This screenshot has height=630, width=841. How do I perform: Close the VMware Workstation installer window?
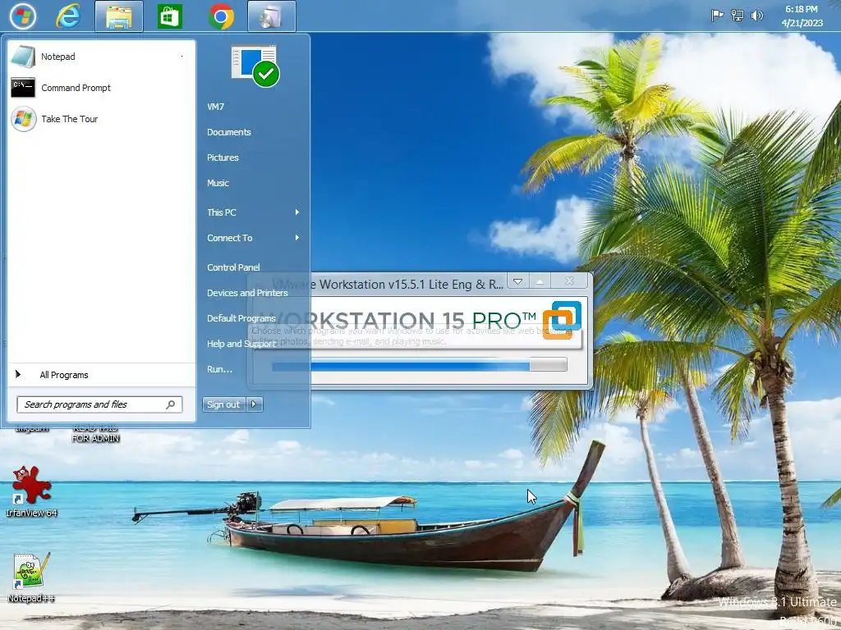click(570, 282)
